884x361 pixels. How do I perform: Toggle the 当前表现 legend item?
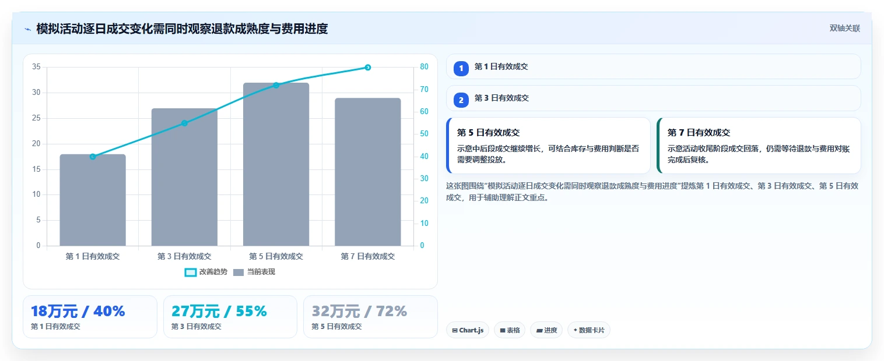254,272
